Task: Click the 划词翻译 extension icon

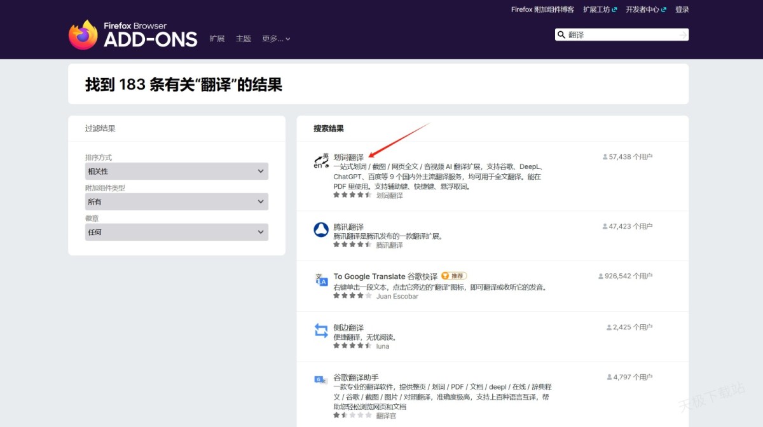Action: [x=321, y=161]
